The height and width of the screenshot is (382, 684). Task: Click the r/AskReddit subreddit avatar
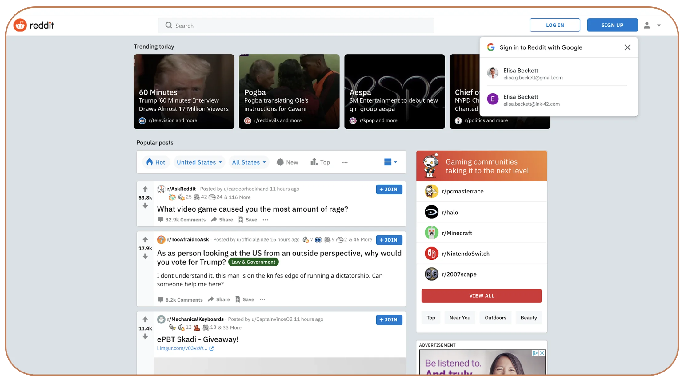pyautogui.click(x=161, y=189)
